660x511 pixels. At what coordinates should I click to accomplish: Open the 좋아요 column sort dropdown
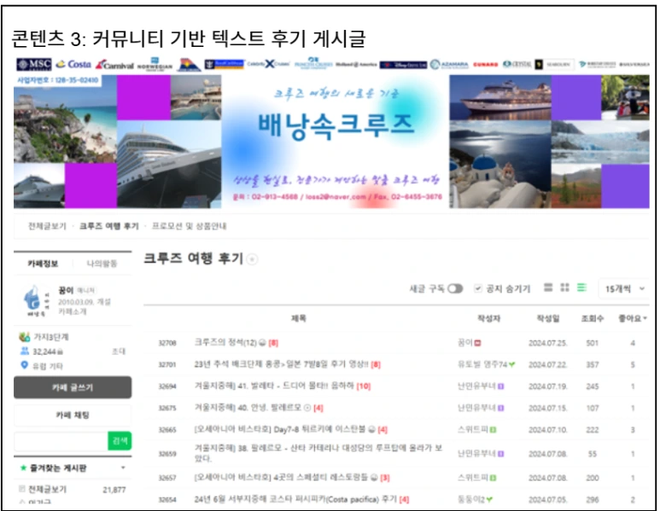[632, 319]
